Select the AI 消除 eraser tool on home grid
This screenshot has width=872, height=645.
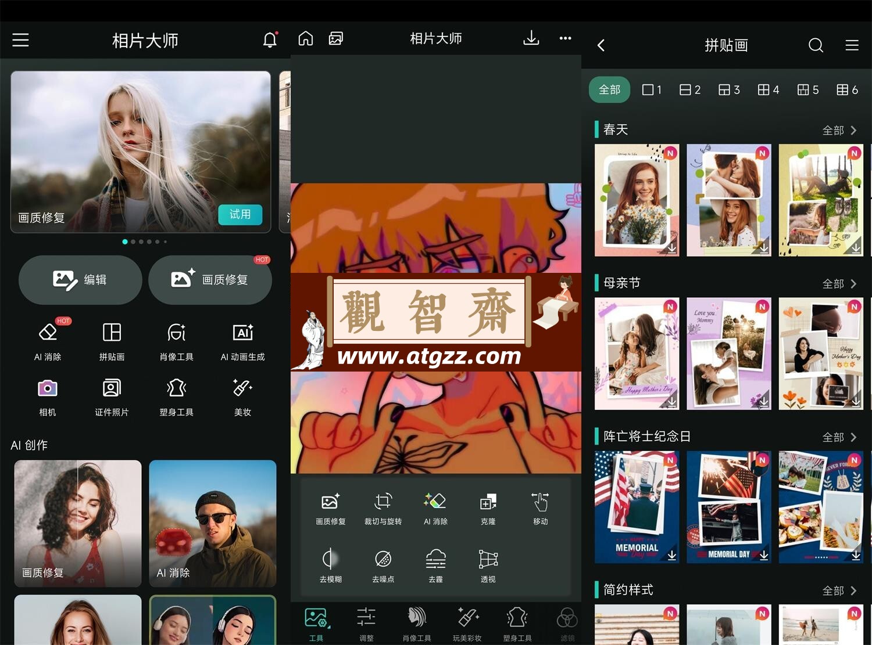[48, 340]
